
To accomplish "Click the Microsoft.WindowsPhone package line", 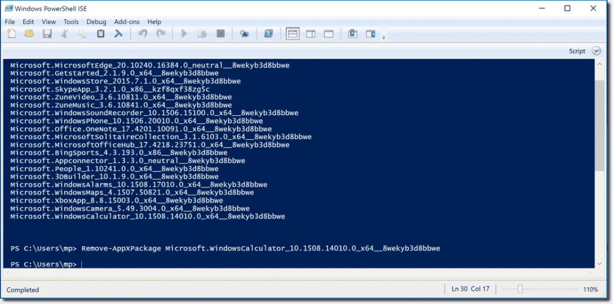I will tap(136, 121).
